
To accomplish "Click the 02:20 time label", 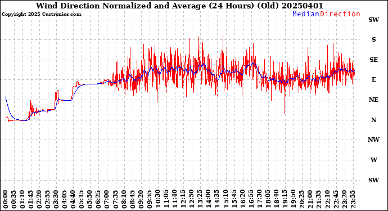I will 39,199.
